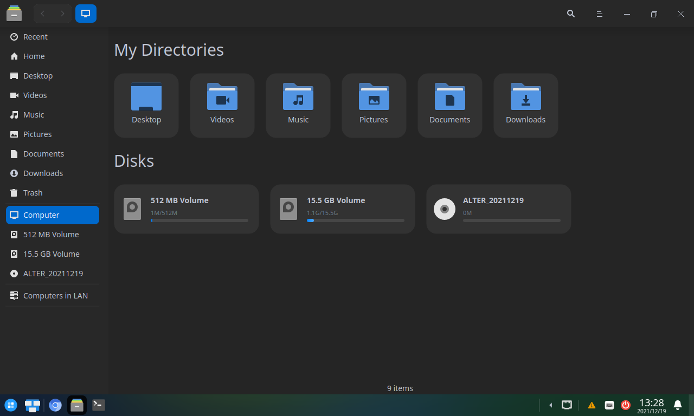Click the file manager taskbar icon
The image size is (694, 416).
pos(77,405)
